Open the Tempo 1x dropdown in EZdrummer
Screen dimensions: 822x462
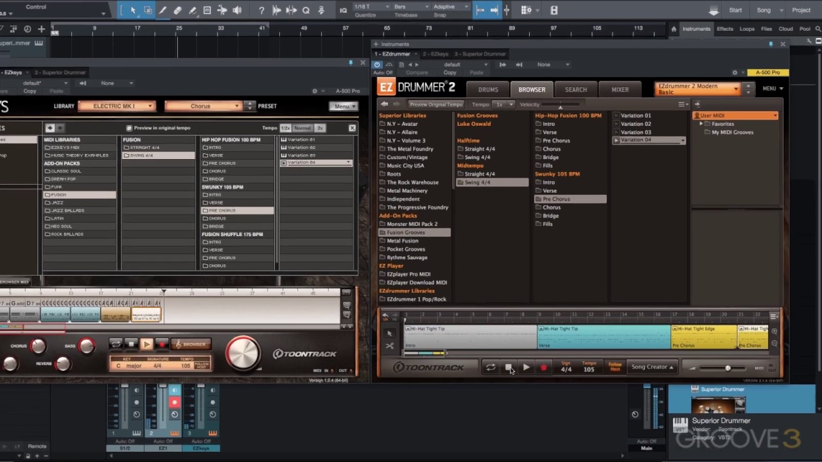pyautogui.click(x=503, y=104)
